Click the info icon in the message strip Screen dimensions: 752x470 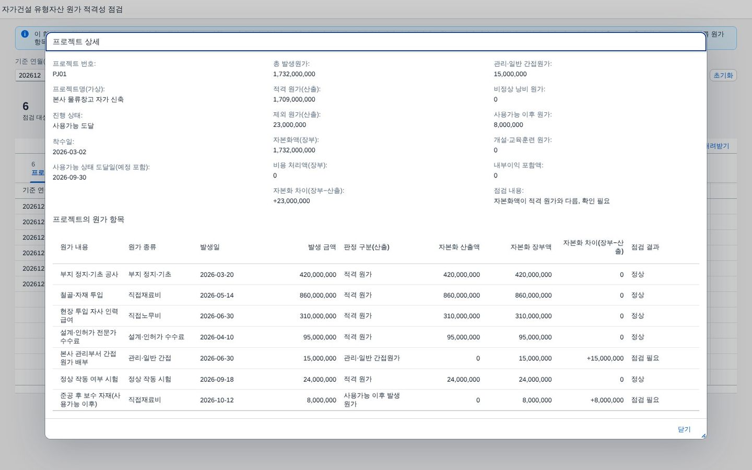[25, 34]
